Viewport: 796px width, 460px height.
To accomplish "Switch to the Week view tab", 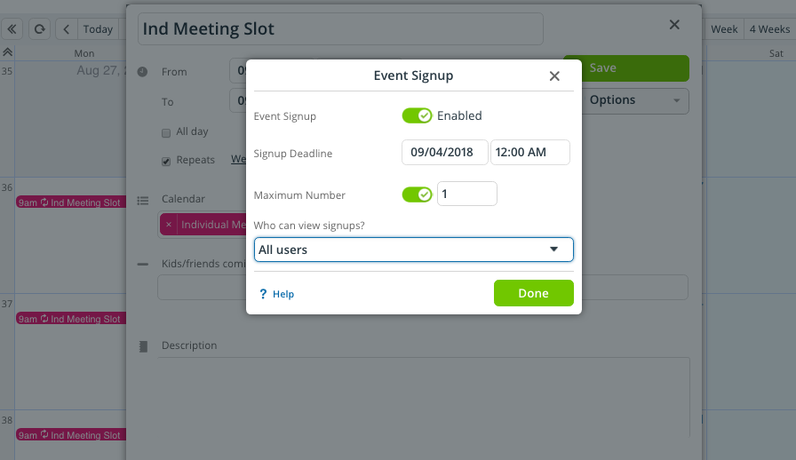I will coord(724,29).
